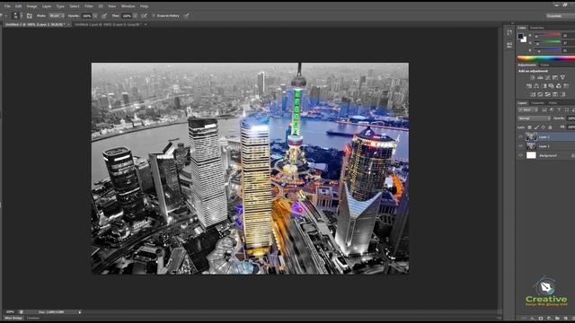Add a Photo Filter adjustment
This screenshot has height=323, width=575.
[551, 86]
